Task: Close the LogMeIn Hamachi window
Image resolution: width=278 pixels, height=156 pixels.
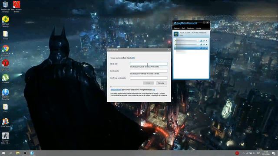Action: (x=208, y=23)
